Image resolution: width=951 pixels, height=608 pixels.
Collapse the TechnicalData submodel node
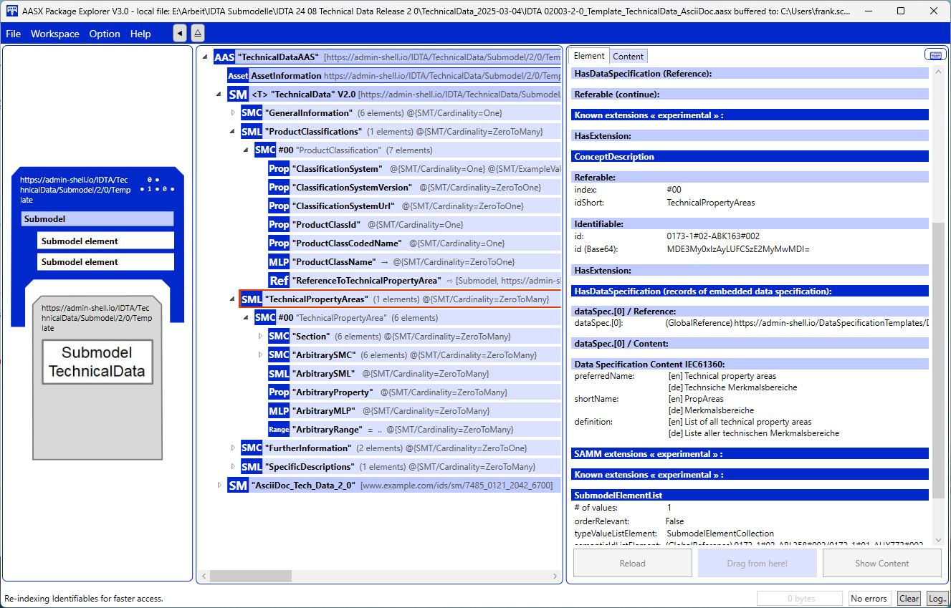click(x=219, y=95)
